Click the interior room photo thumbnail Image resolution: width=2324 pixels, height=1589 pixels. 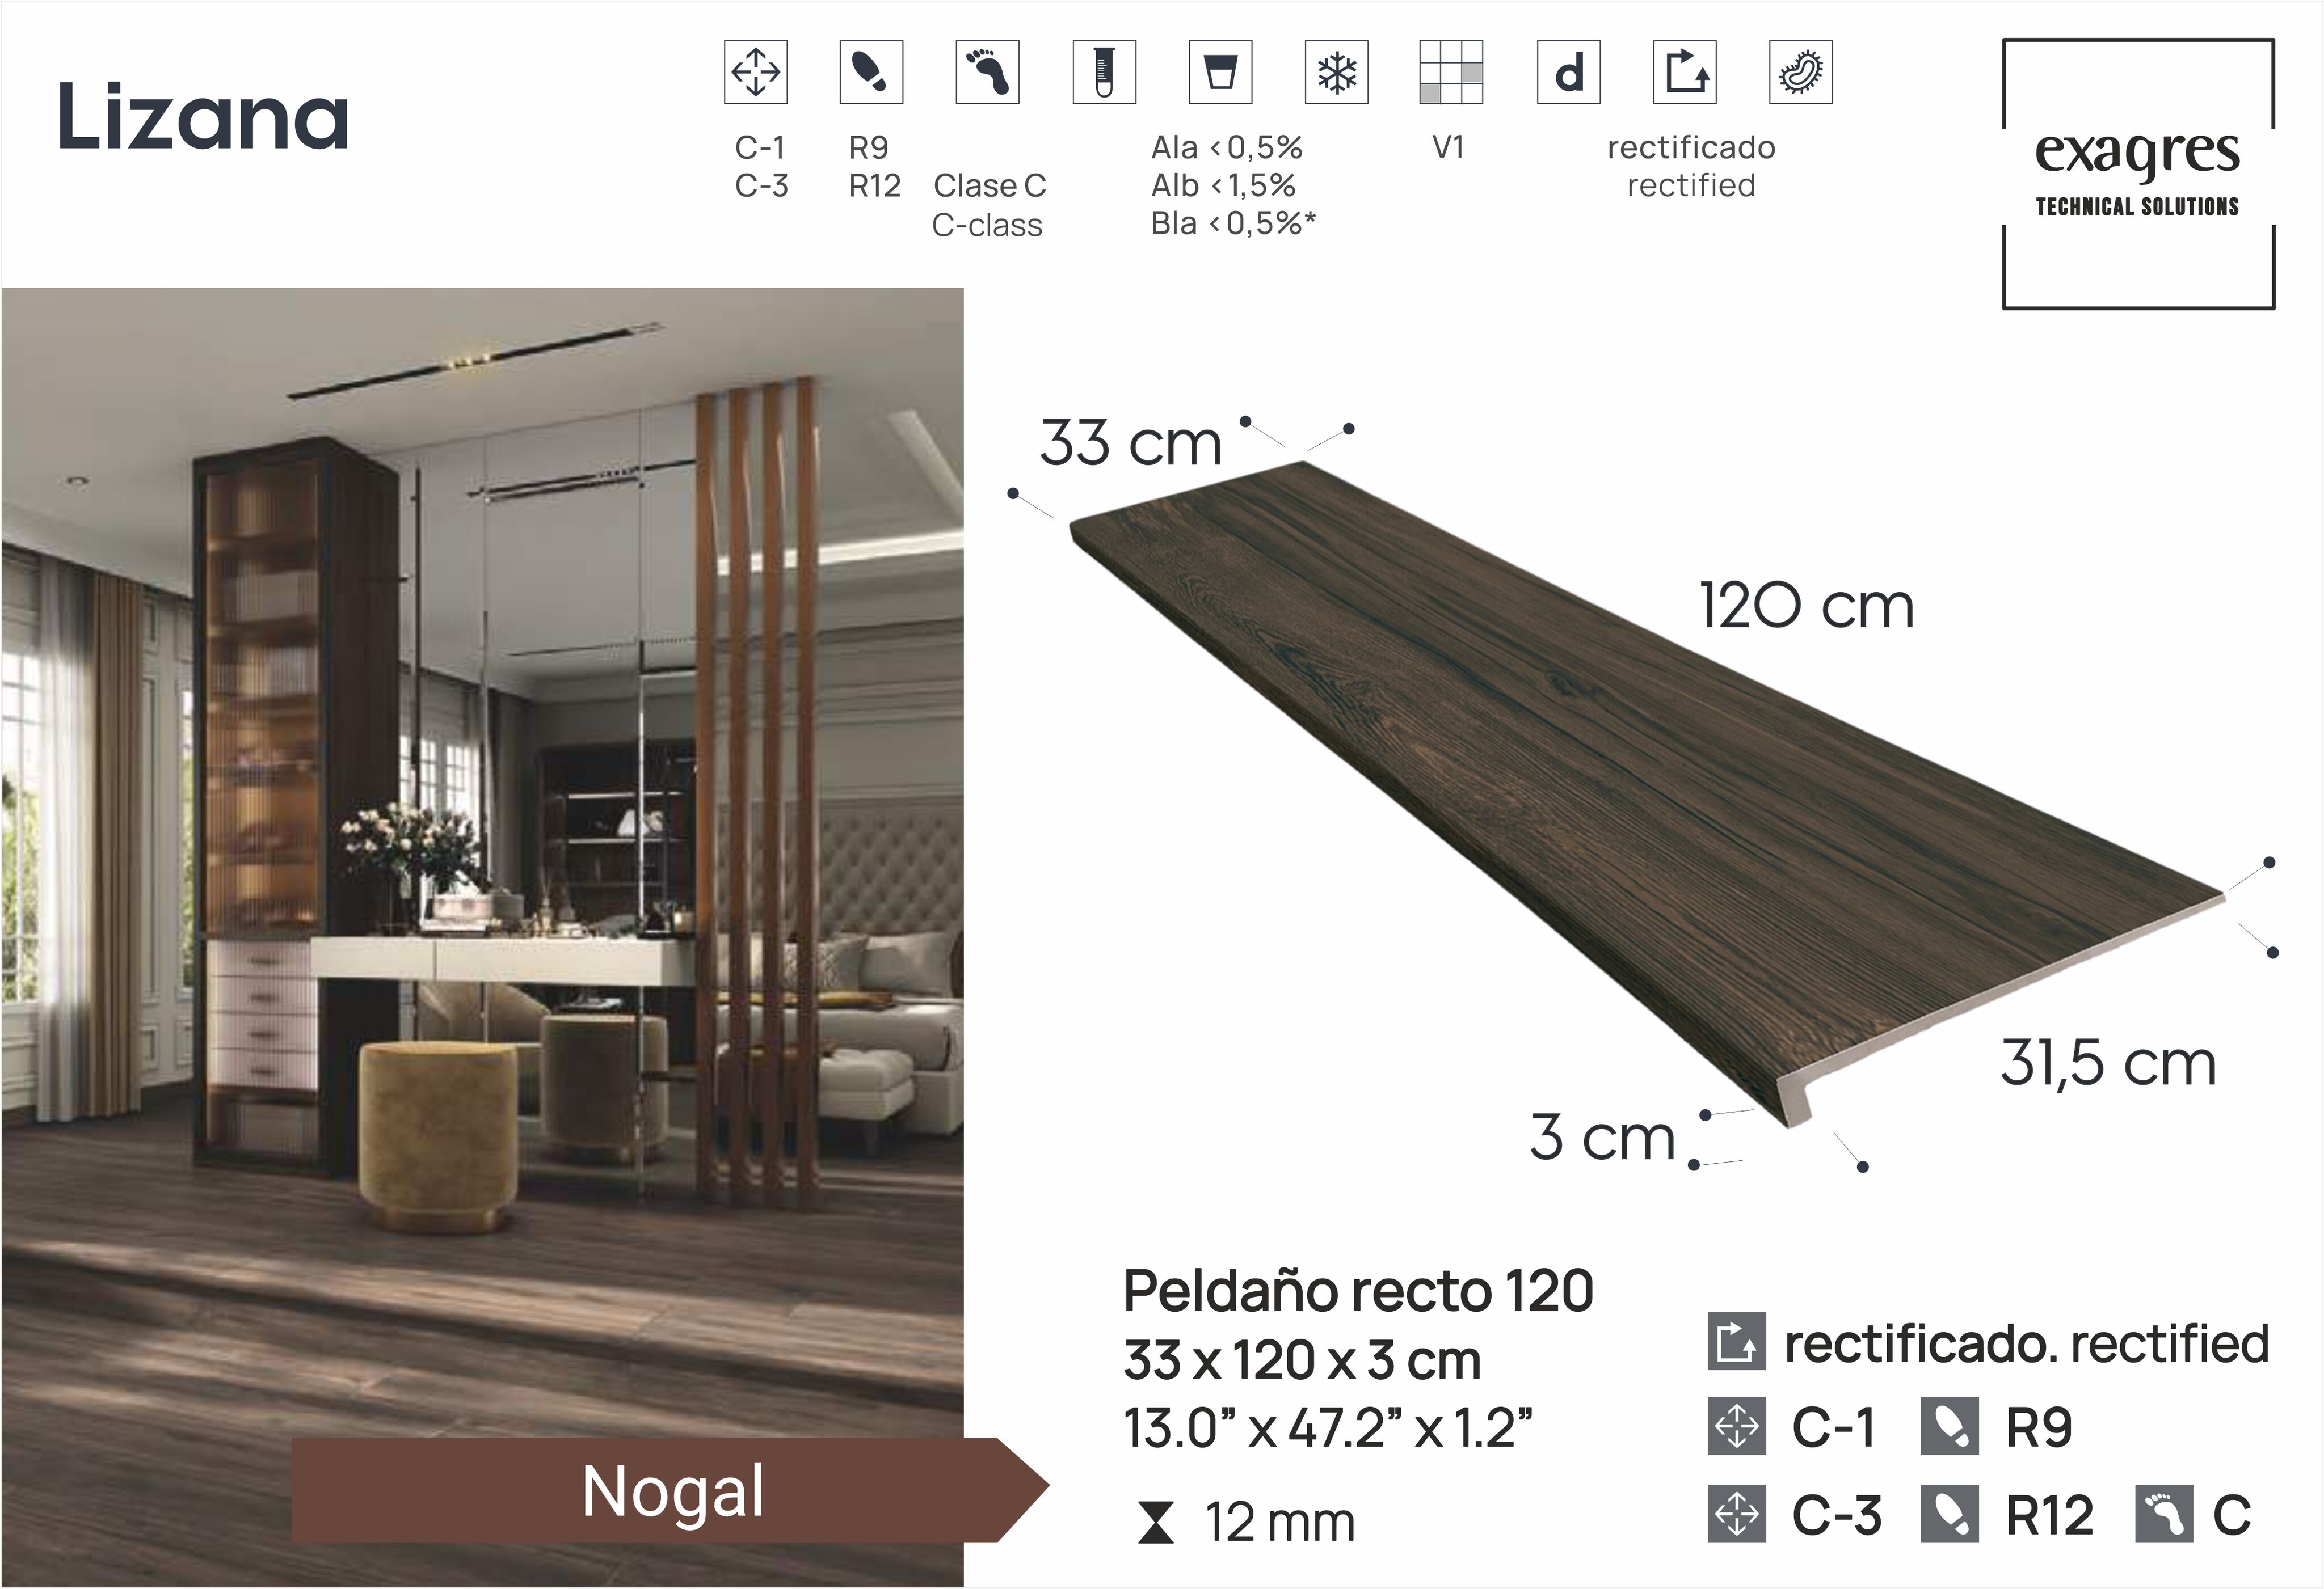pyautogui.click(x=482, y=860)
